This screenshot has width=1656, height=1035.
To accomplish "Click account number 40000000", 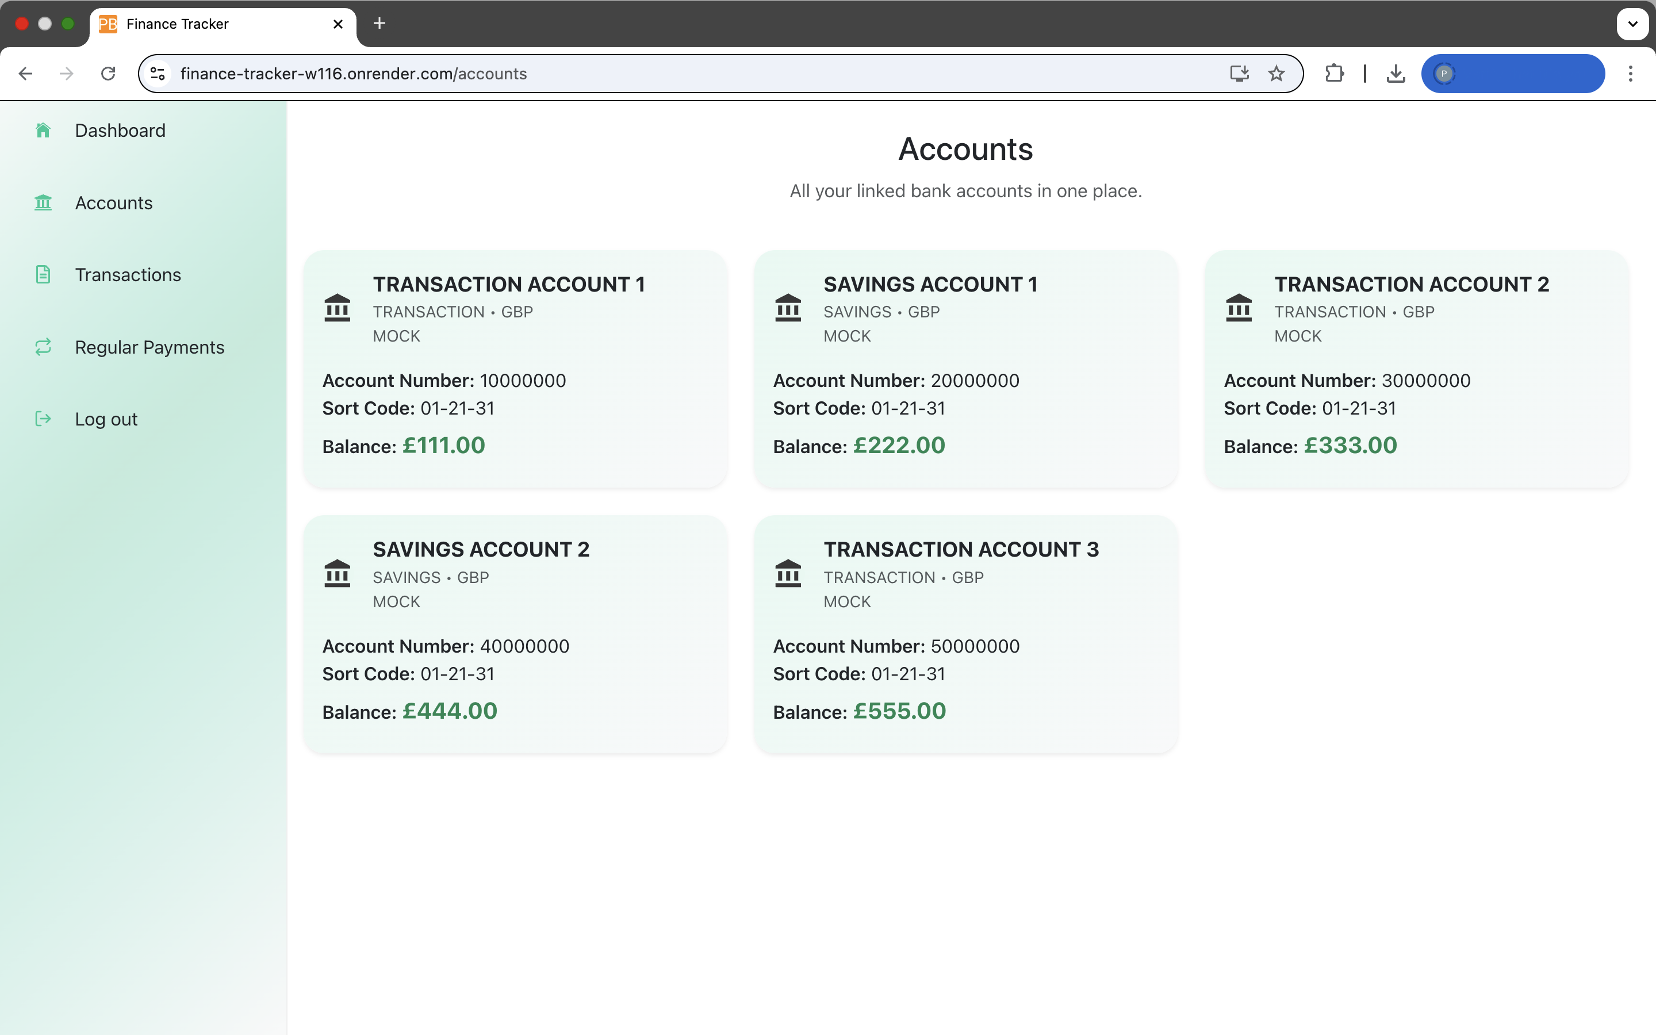I will click(x=525, y=646).
